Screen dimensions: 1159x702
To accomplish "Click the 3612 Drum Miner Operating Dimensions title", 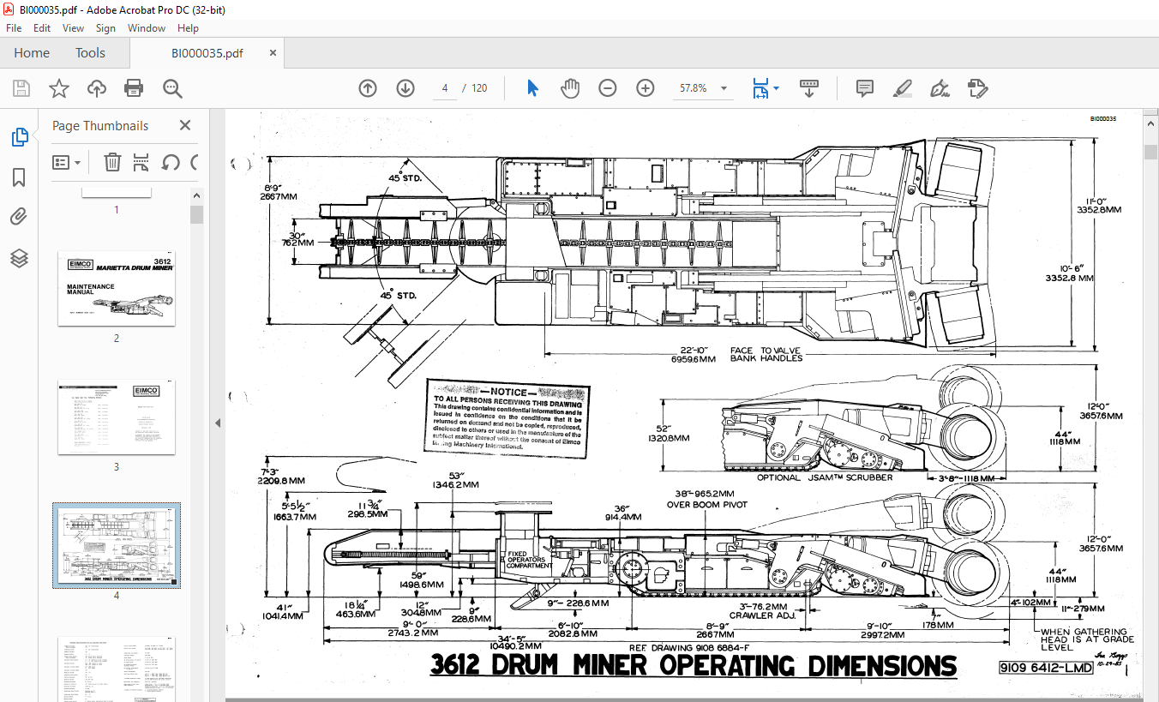I will click(693, 666).
